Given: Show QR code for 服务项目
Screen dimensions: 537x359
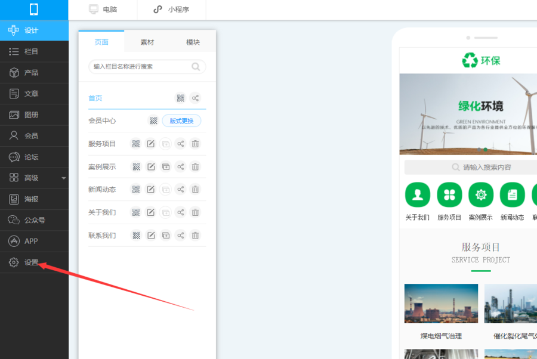Looking at the screenshot, I should [136, 144].
